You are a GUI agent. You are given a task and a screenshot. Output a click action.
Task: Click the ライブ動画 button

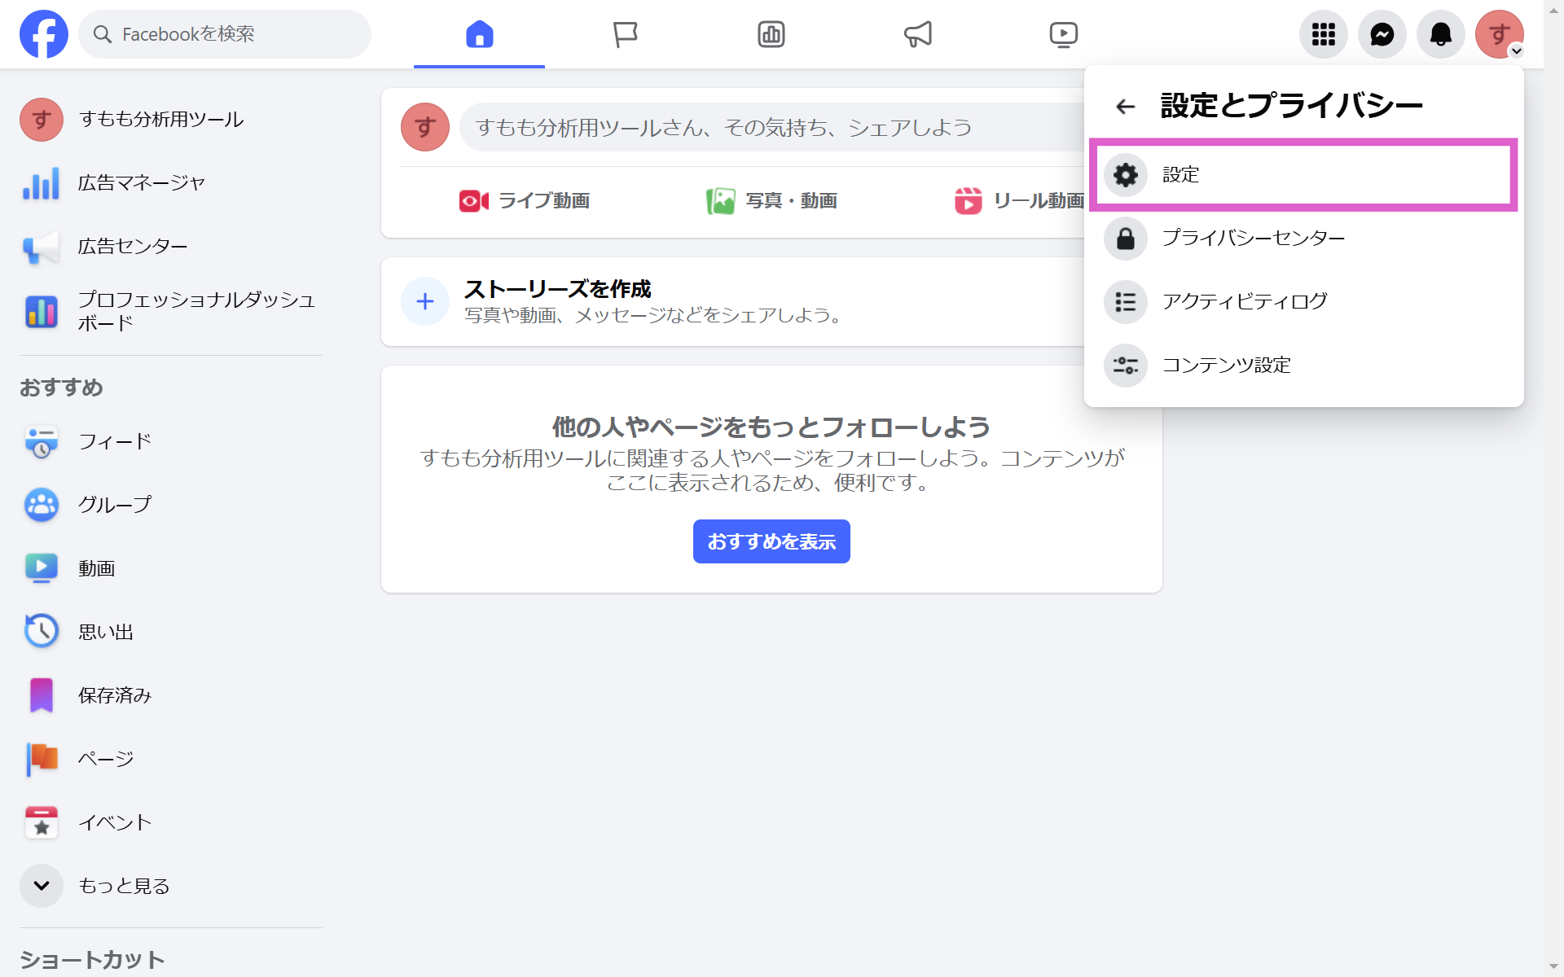pos(525,200)
